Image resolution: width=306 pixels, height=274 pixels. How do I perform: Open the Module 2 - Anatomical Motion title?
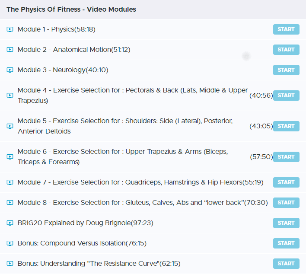[73, 50]
